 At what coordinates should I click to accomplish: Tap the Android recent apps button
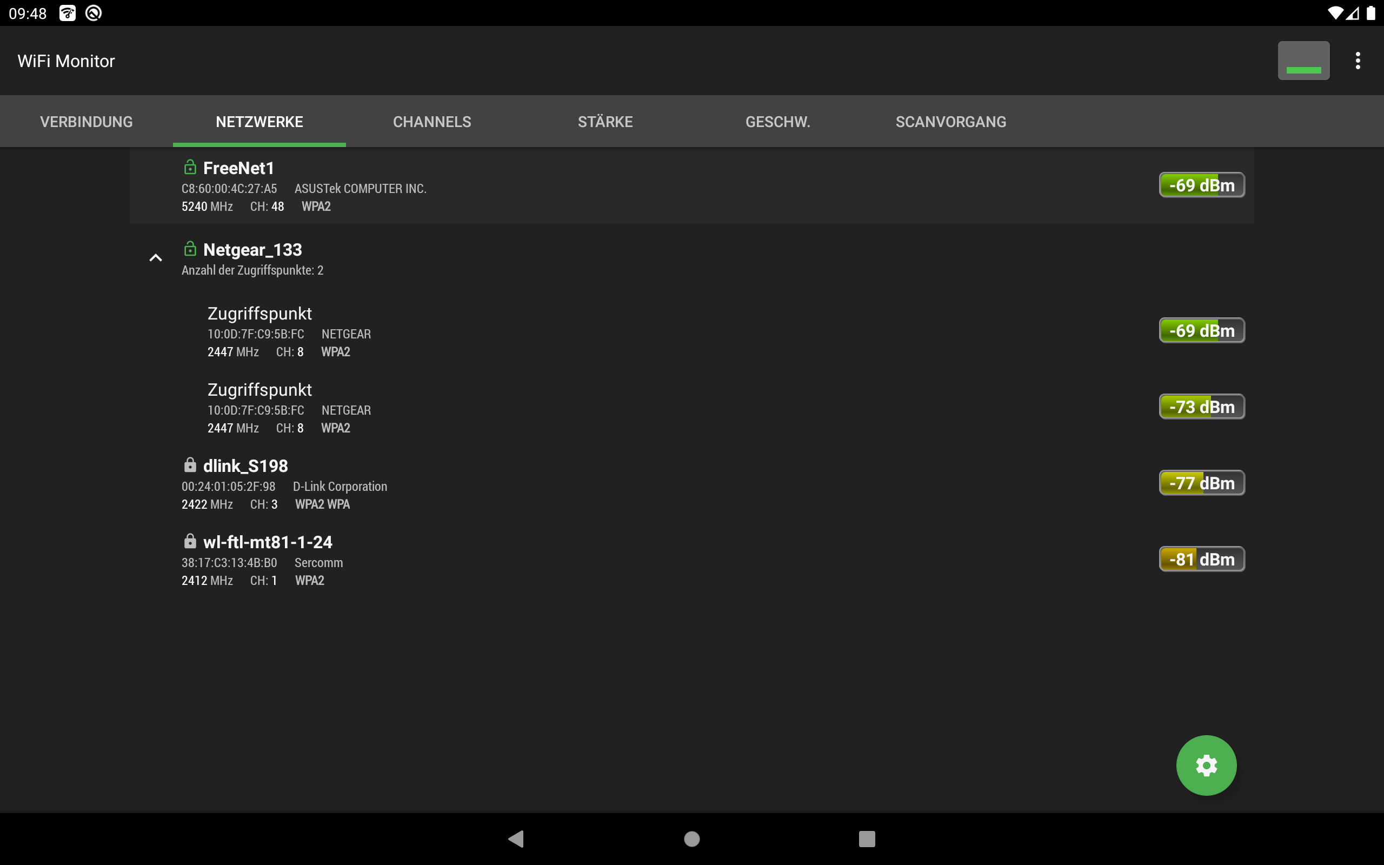point(867,839)
